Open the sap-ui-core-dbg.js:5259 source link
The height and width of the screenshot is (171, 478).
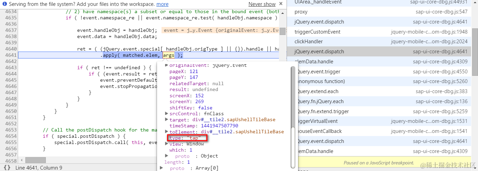440,111
